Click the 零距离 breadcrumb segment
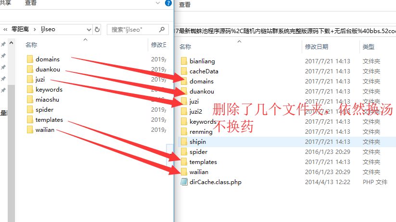The image size is (396, 222). point(20,29)
